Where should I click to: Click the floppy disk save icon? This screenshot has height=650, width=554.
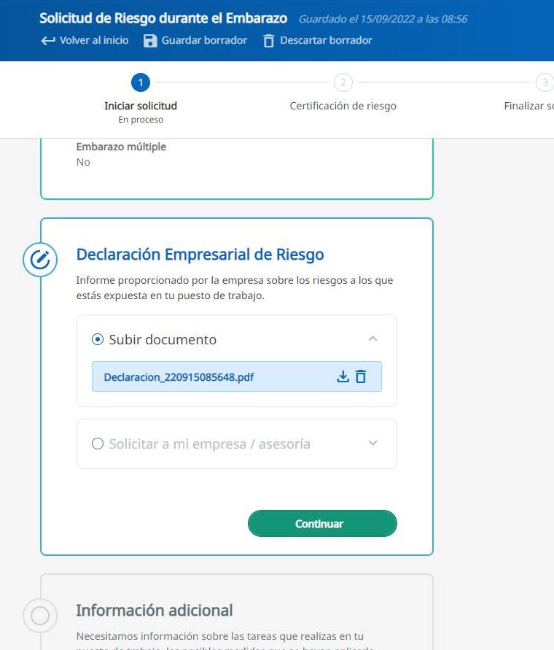coord(150,41)
